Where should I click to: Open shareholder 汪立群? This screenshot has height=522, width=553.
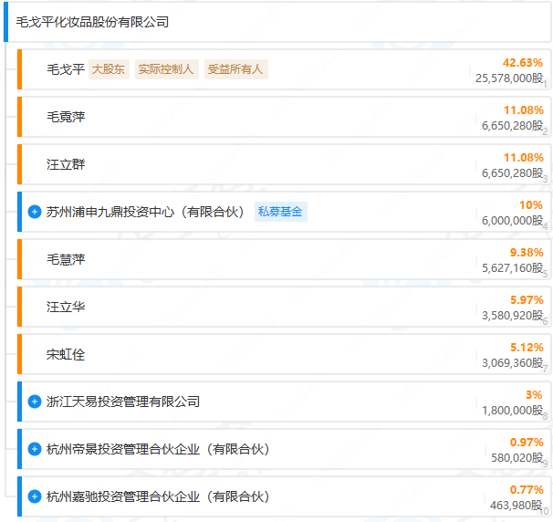coord(66,164)
